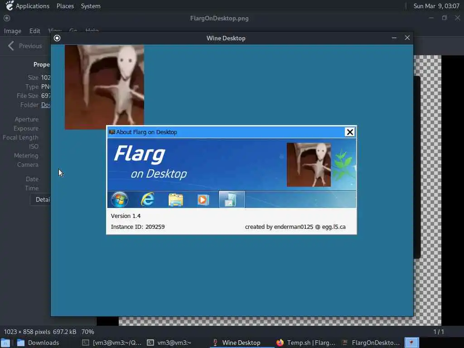Close the Wine Desktop window
The height and width of the screenshot is (348, 464).
click(x=407, y=38)
